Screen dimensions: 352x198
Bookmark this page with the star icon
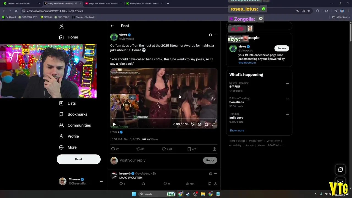pyautogui.click(x=309, y=11)
